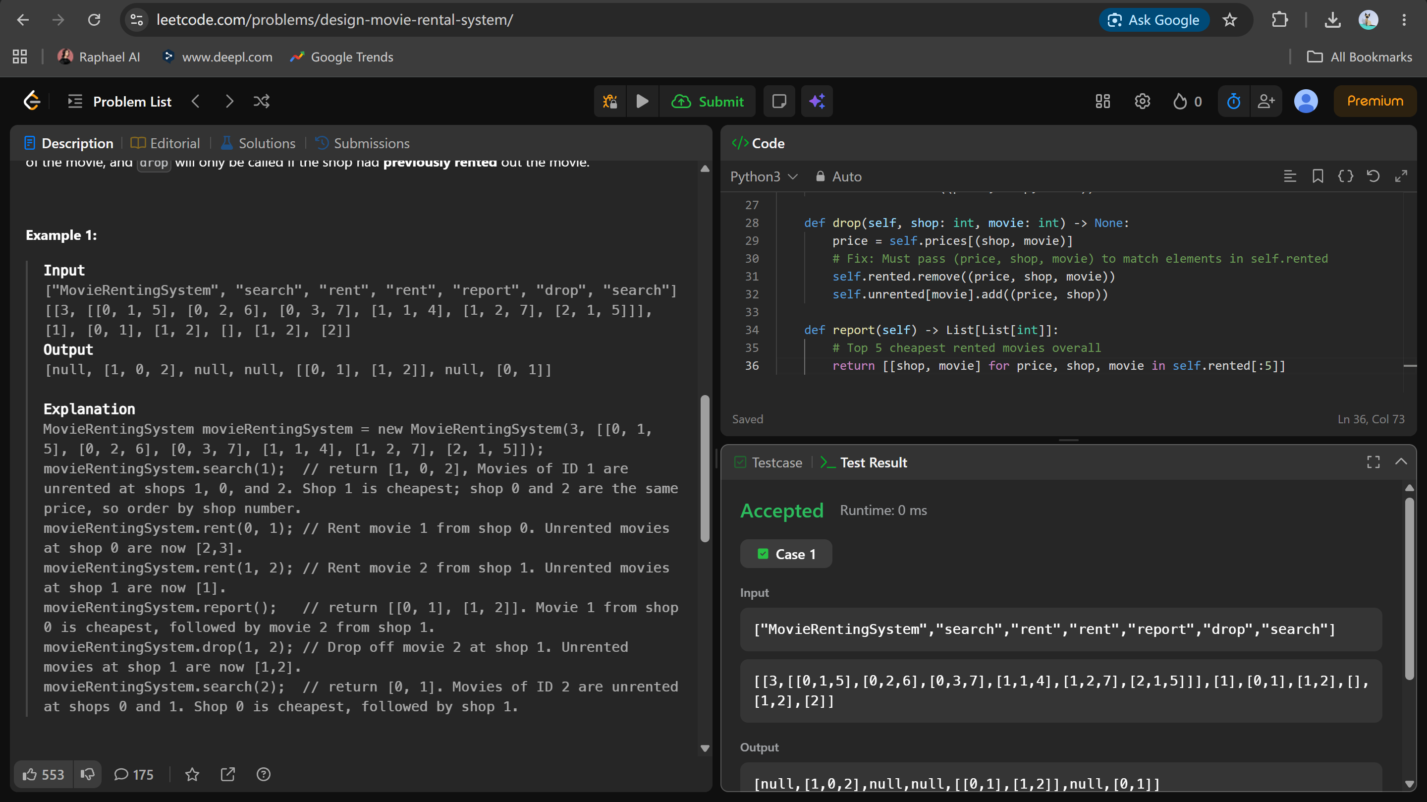1427x802 pixels.
Task: Go to previous problem arrow
Action: click(x=196, y=102)
